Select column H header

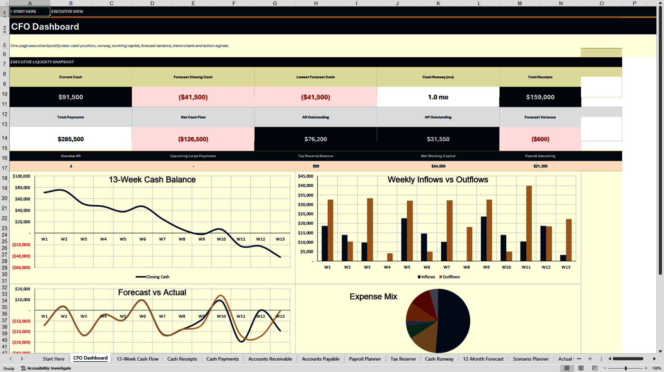click(x=316, y=3)
